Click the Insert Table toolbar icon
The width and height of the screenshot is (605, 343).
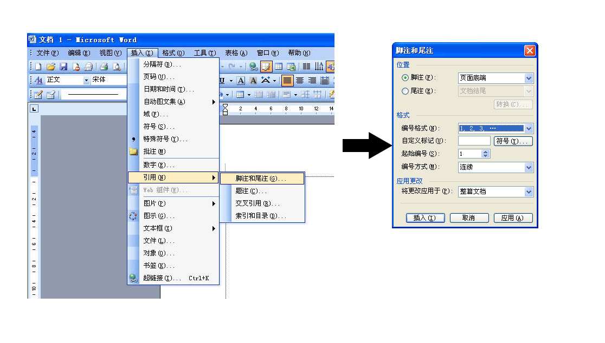click(x=279, y=67)
